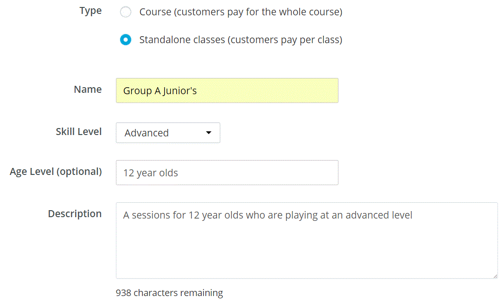This screenshot has height=303, width=504.
Task: Click the "Type" field label
Action: point(90,11)
